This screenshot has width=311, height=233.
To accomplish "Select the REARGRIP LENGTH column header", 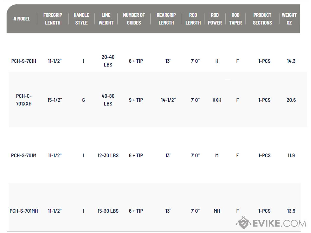I will pyautogui.click(x=166, y=19).
